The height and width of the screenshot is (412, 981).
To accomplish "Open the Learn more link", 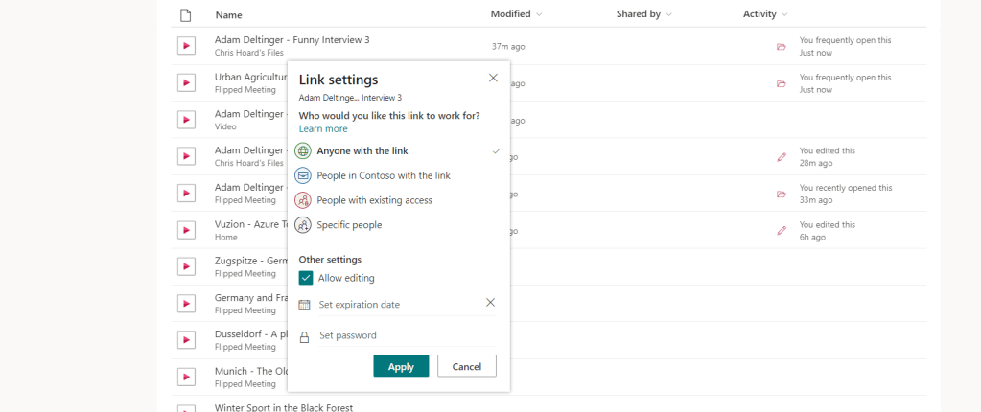I will [323, 128].
